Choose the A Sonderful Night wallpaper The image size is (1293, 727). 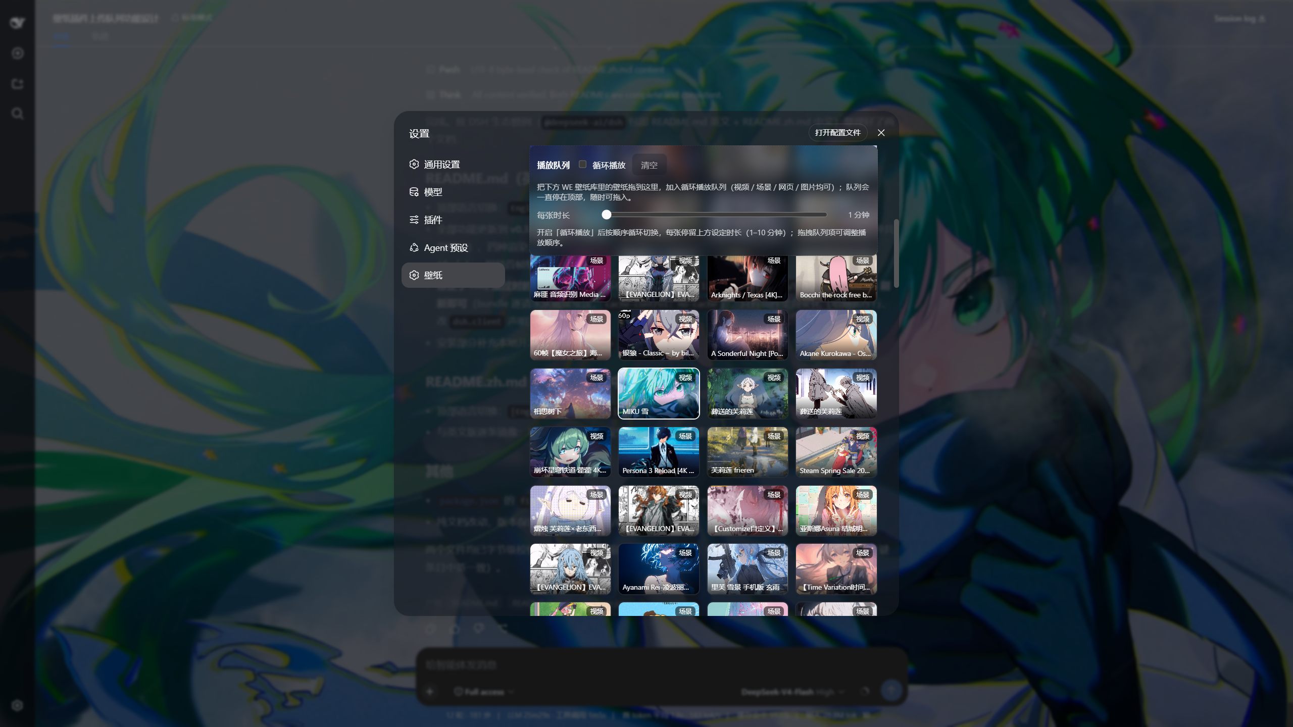748,335
